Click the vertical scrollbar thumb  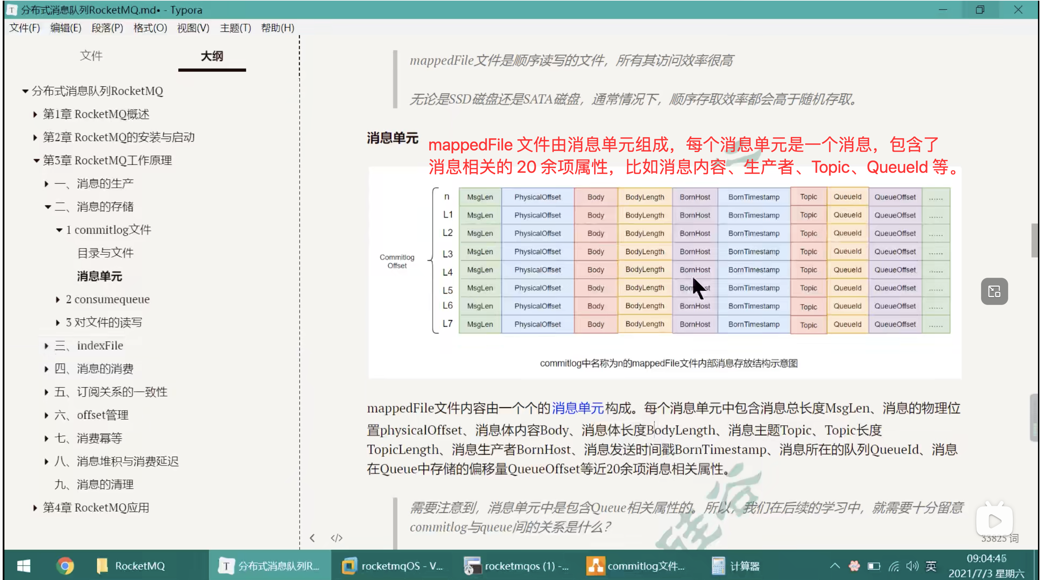pos(1034,240)
